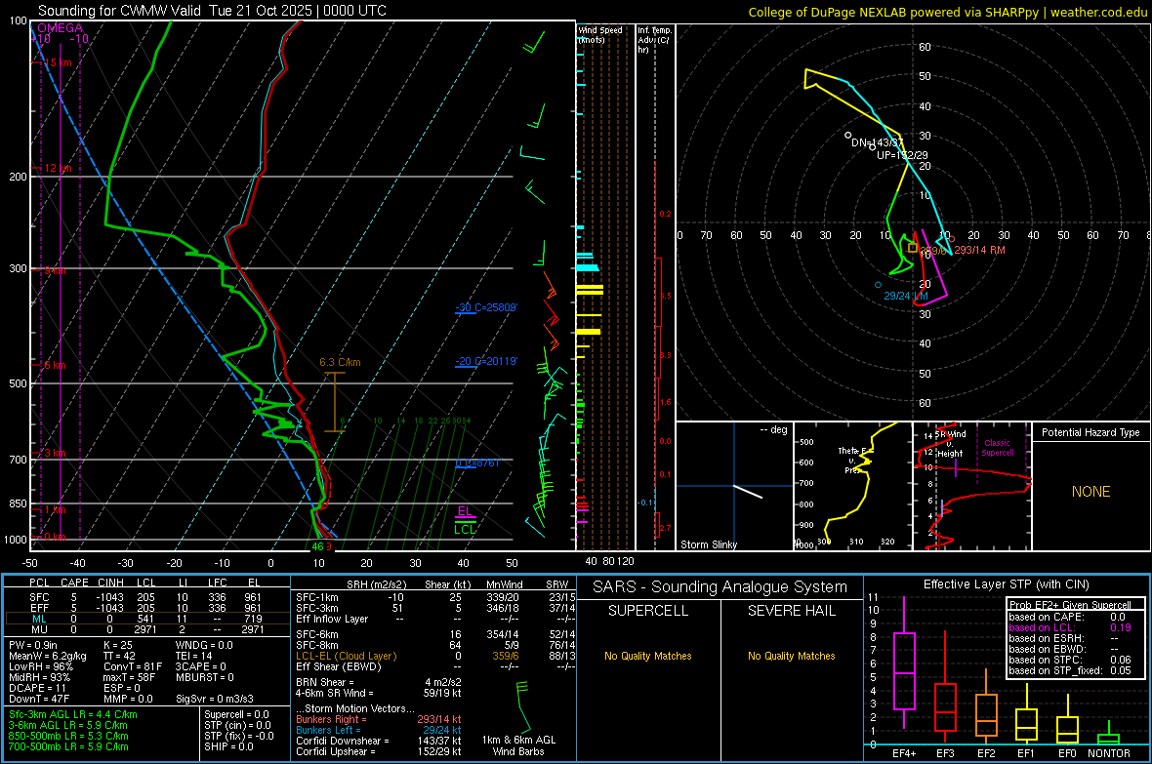Screen dimensions: 1152x764
Task: Click the sounding title for CWMW
Action: click(x=212, y=11)
